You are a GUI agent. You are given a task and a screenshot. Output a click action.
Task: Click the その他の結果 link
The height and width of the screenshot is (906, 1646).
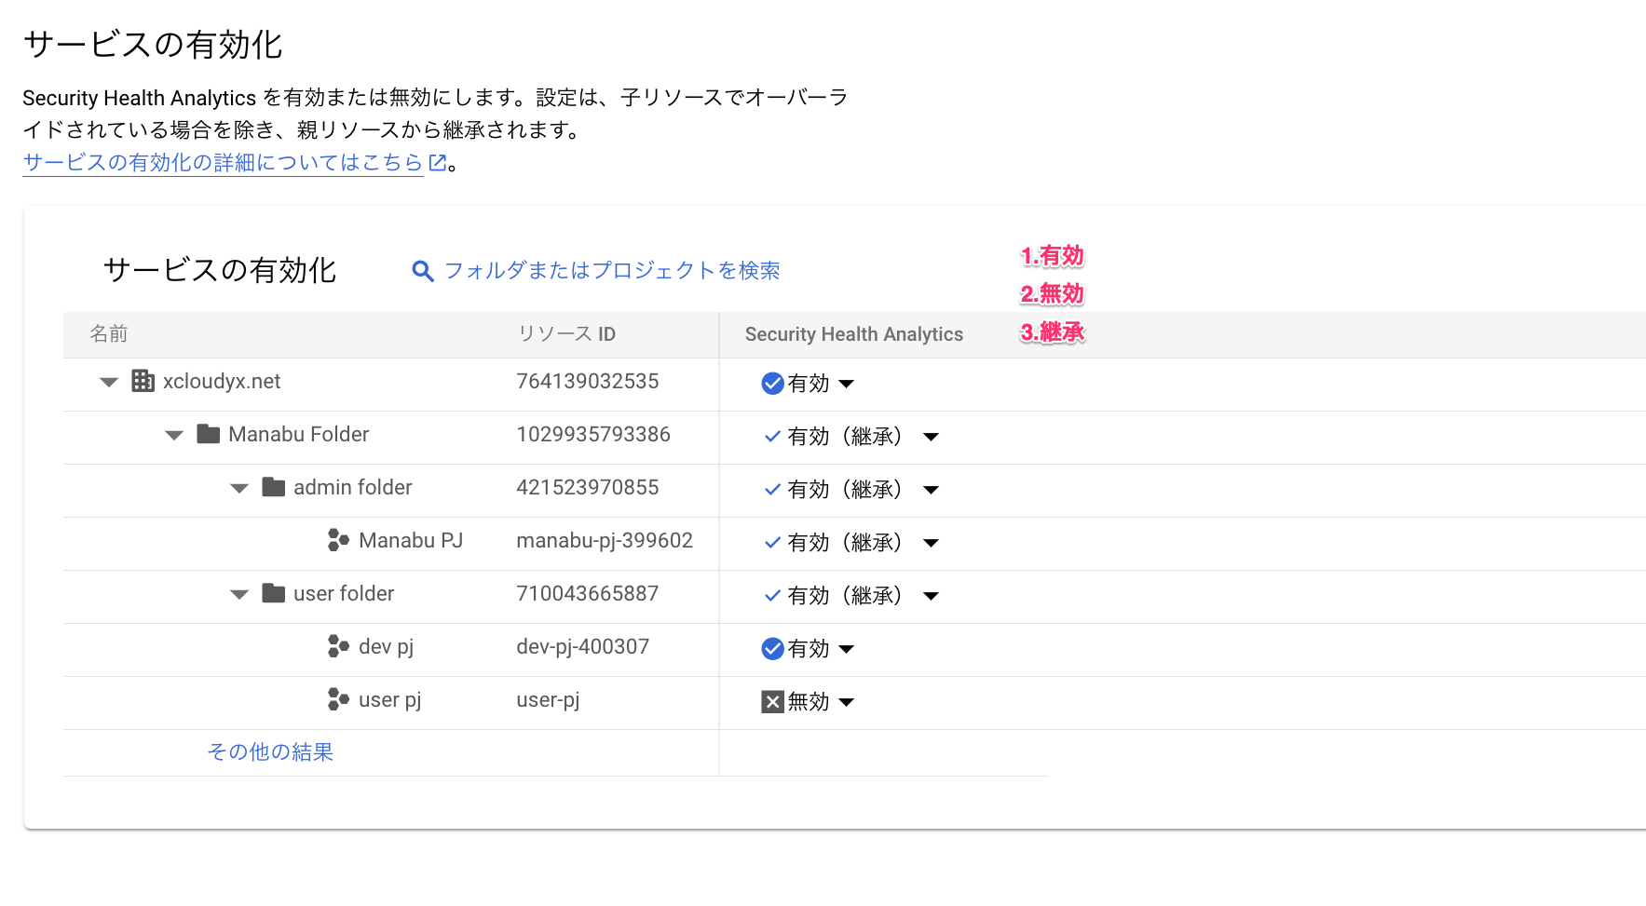(x=270, y=751)
